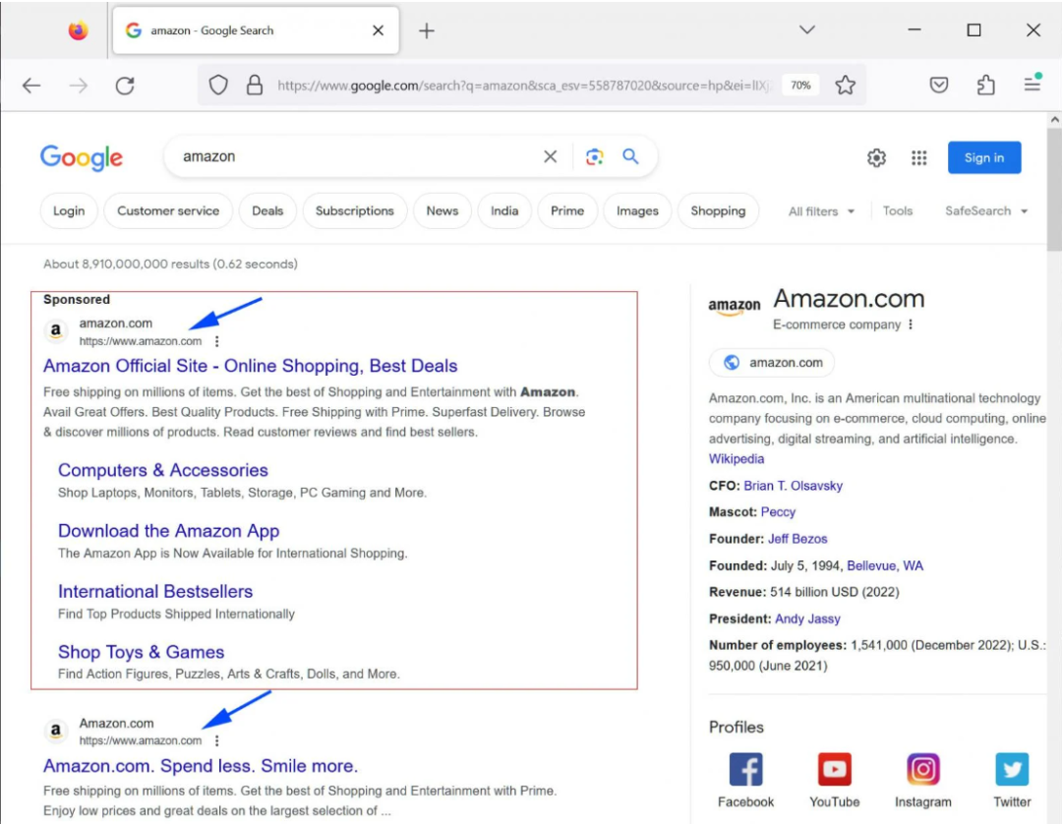Click the scrollbar up arrow
The width and height of the screenshot is (1062, 824).
tap(1054, 120)
